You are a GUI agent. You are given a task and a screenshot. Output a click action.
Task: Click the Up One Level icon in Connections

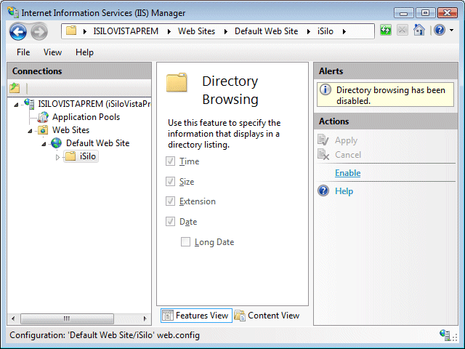pyautogui.click(x=15, y=88)
